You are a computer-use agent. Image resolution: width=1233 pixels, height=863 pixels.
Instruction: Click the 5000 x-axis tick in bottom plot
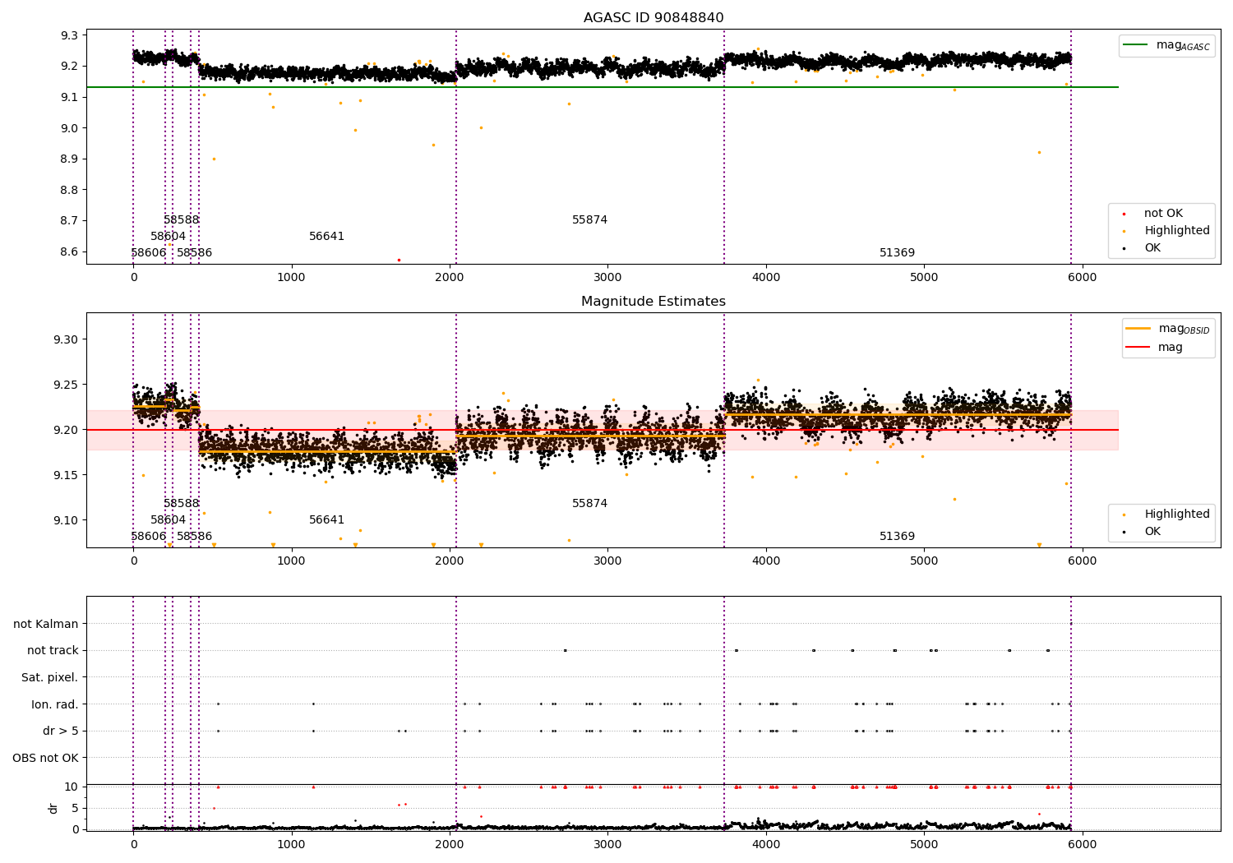pyautogui.click(x=924, y=844)
